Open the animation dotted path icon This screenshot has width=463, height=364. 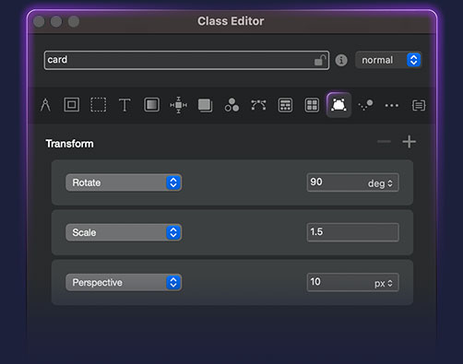click(x=365, y=105)
